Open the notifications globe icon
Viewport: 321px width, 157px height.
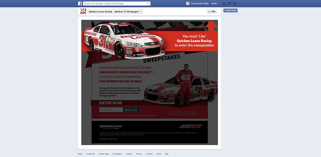235,4
